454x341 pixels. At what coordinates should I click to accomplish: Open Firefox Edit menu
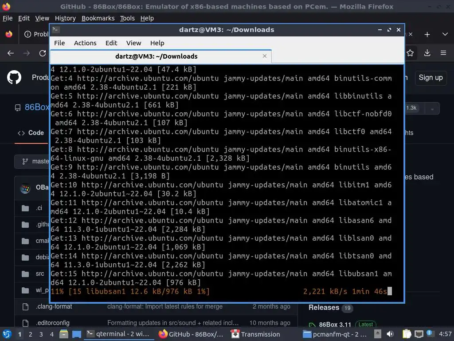(24, 18)
